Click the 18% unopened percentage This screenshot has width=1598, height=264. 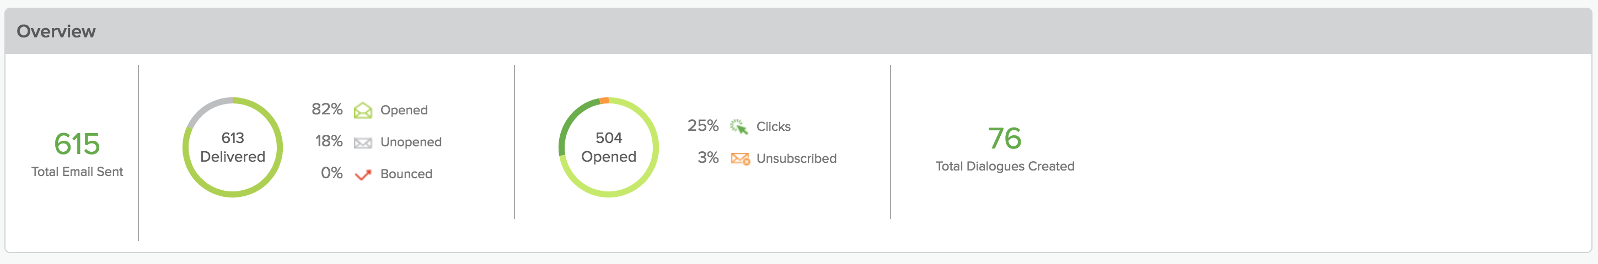tap(328, 141)
